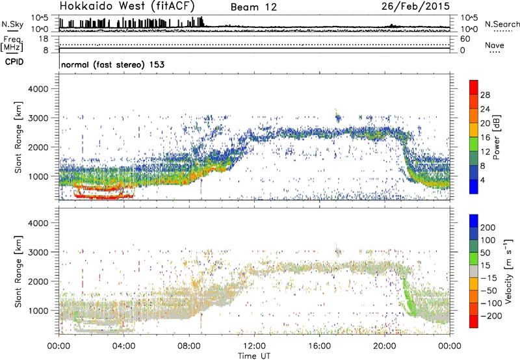The height and width of the screenshot is (360, 520).
Task: Pick the blue top segment of Velocity colorbar
Action: tap(474, 221)
